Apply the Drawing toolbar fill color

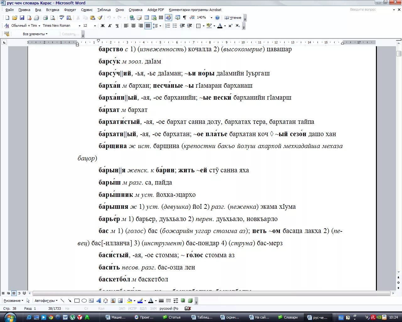129,301
